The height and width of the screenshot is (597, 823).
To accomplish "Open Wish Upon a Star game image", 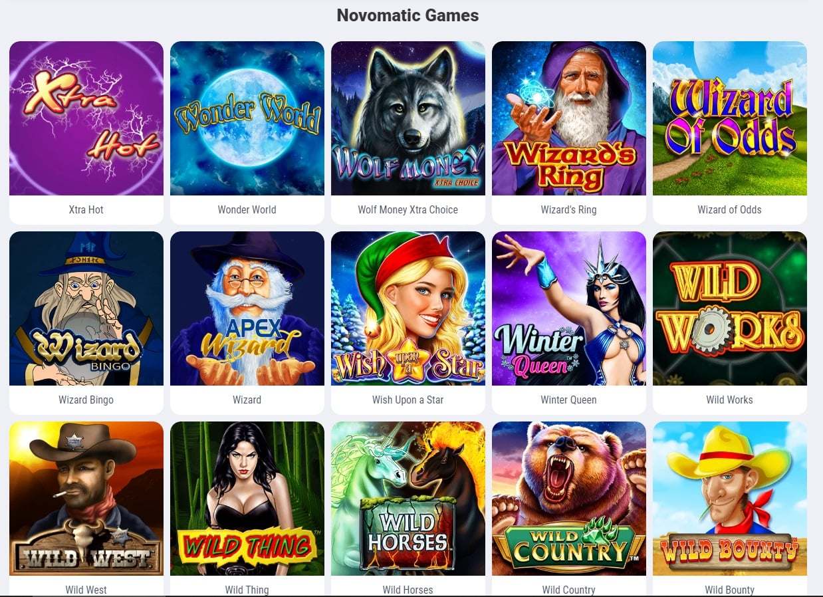I will pyautogui.click(x=408, y=308).
